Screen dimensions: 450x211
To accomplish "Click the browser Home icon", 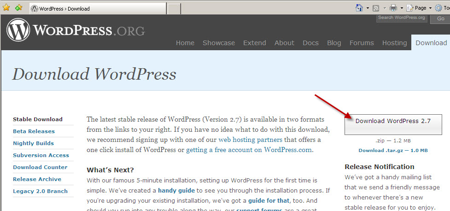I will [360, 8].
